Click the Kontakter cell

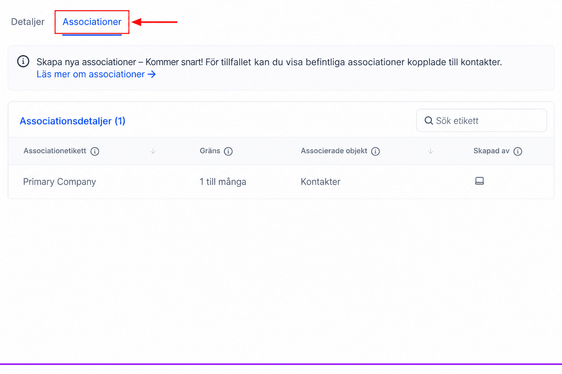click(x=320, y=182)
